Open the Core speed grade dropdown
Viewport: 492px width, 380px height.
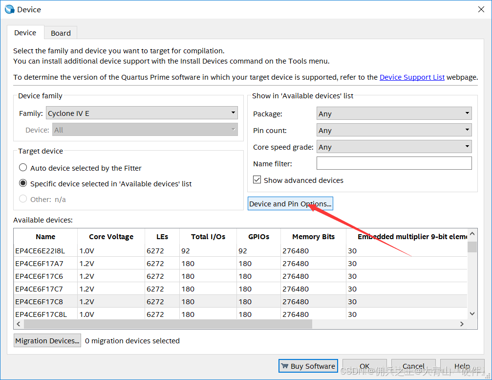[x=394, y=147]
